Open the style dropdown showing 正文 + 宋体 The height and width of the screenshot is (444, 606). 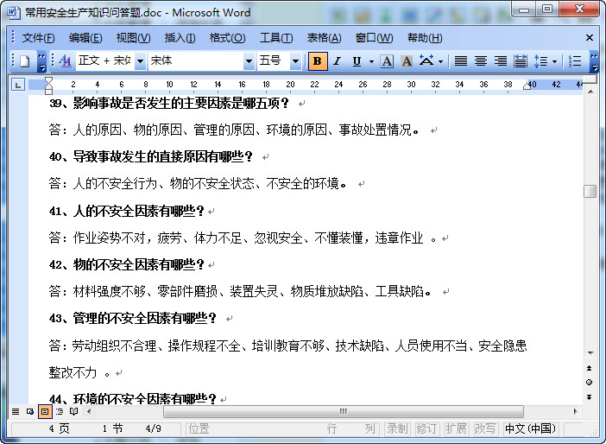pyautogui.click(x=141, y=61)
